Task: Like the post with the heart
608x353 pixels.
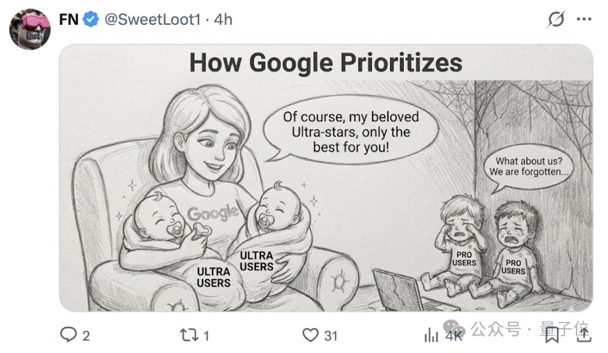Action: click(310, 336)
